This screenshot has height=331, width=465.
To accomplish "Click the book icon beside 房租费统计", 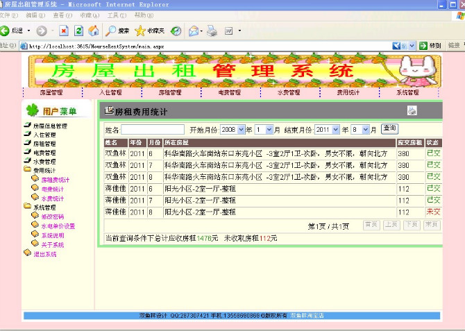I will (x=35, y=178).
